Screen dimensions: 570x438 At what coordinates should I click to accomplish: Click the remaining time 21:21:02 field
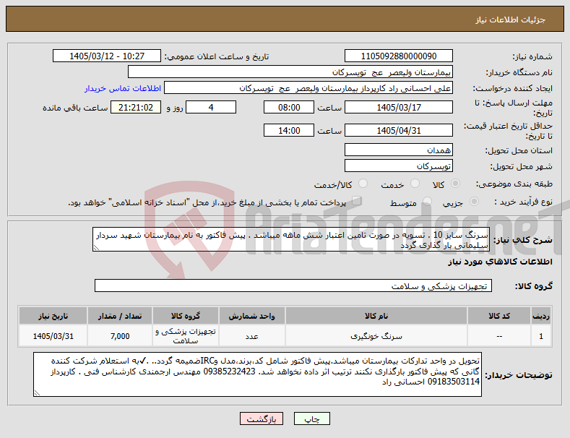(x=136, y=107)
